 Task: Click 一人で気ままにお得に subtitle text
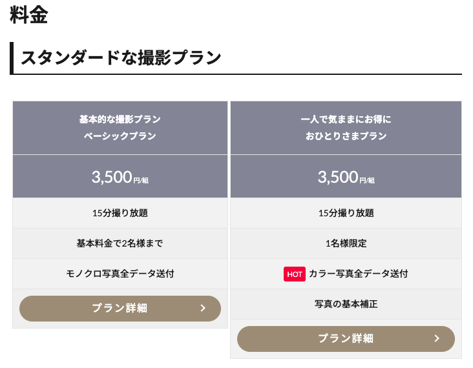pyautogui.click(x=346, y=119)
